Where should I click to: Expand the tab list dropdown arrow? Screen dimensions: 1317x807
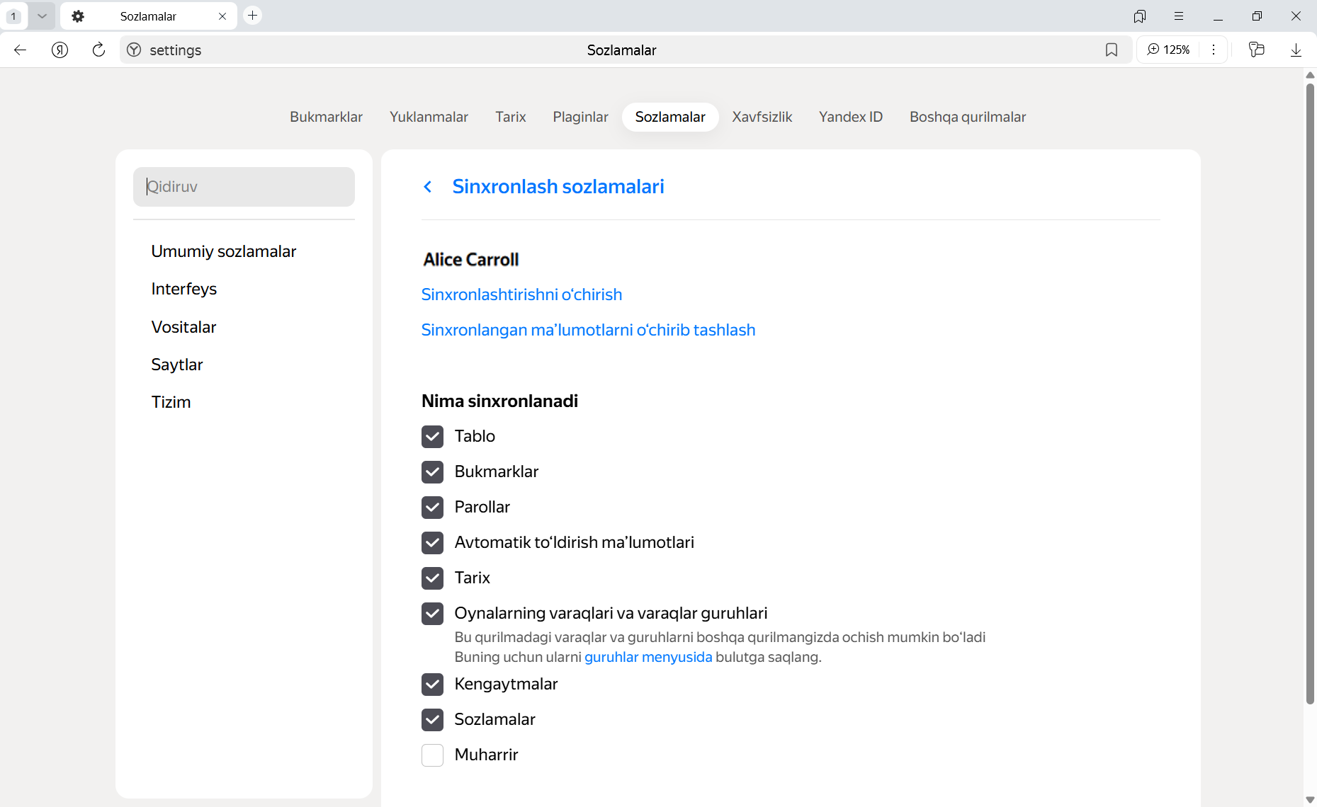click(42, 16)
